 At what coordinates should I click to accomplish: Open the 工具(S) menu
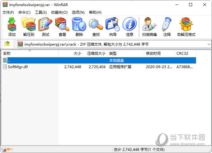[x=41, y=12]
